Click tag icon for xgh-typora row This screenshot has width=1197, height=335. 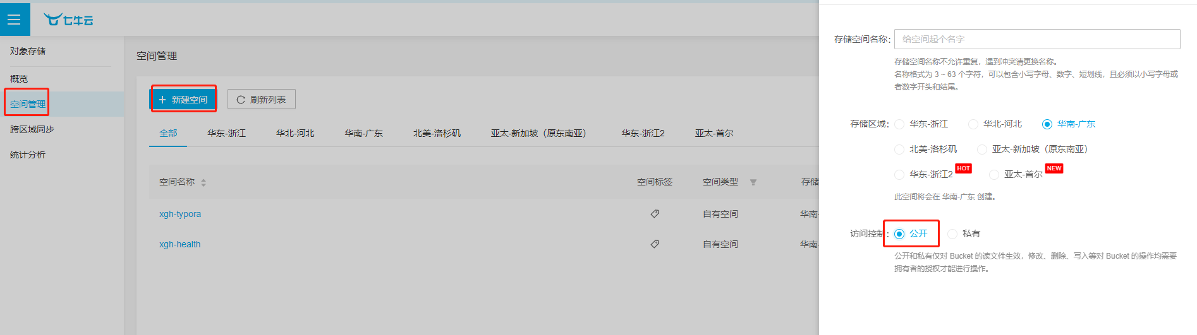pyautogui.click(x=655, y=214)
